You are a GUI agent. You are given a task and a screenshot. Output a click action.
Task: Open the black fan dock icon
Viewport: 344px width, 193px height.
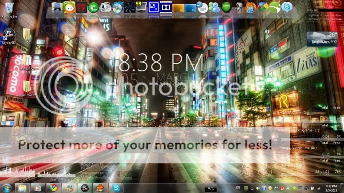tap(130, 7)
